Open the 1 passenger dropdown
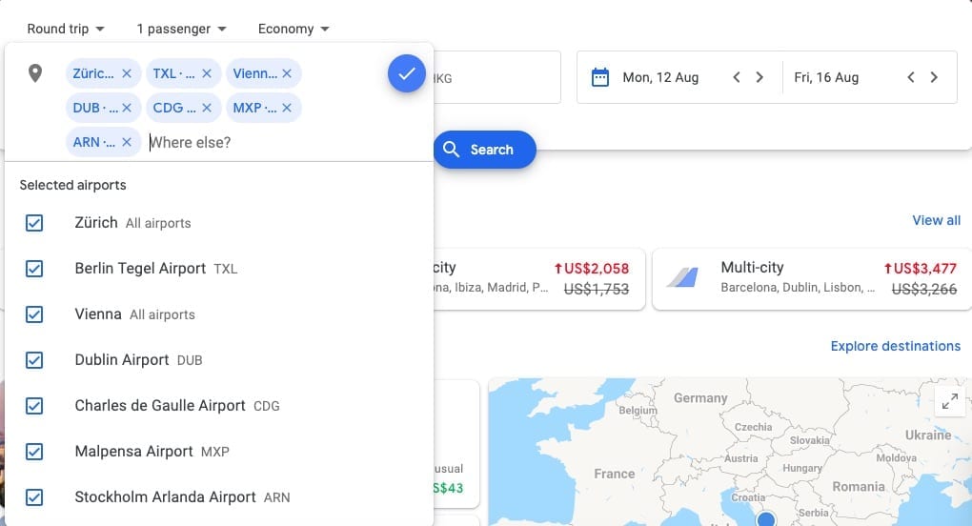Screen dimensions: 972x526 tap(182, 30)
